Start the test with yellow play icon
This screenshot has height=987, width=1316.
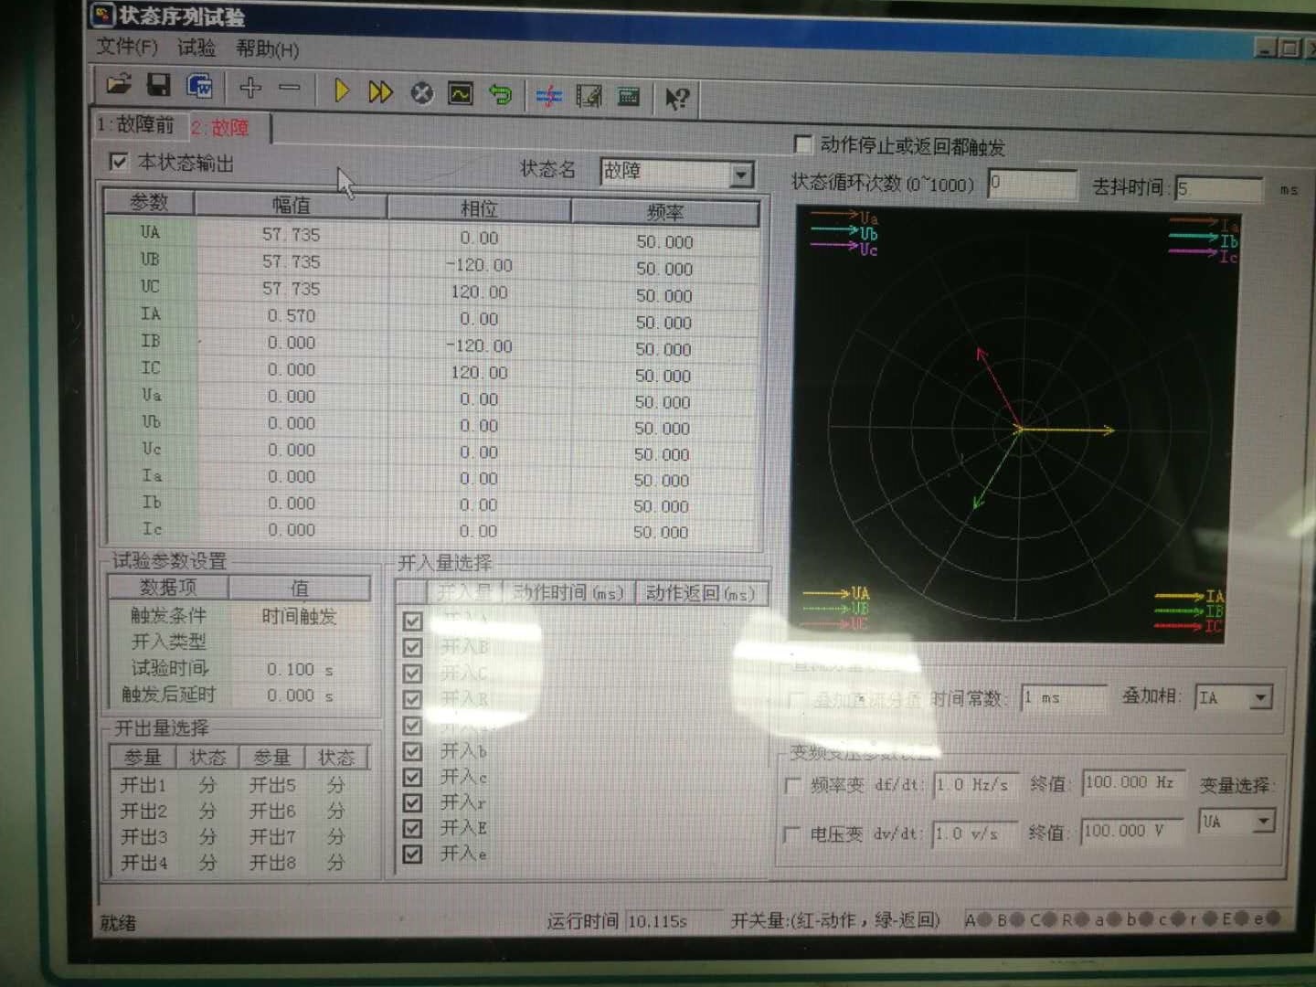pyautogui.click(x=342, y=90)
